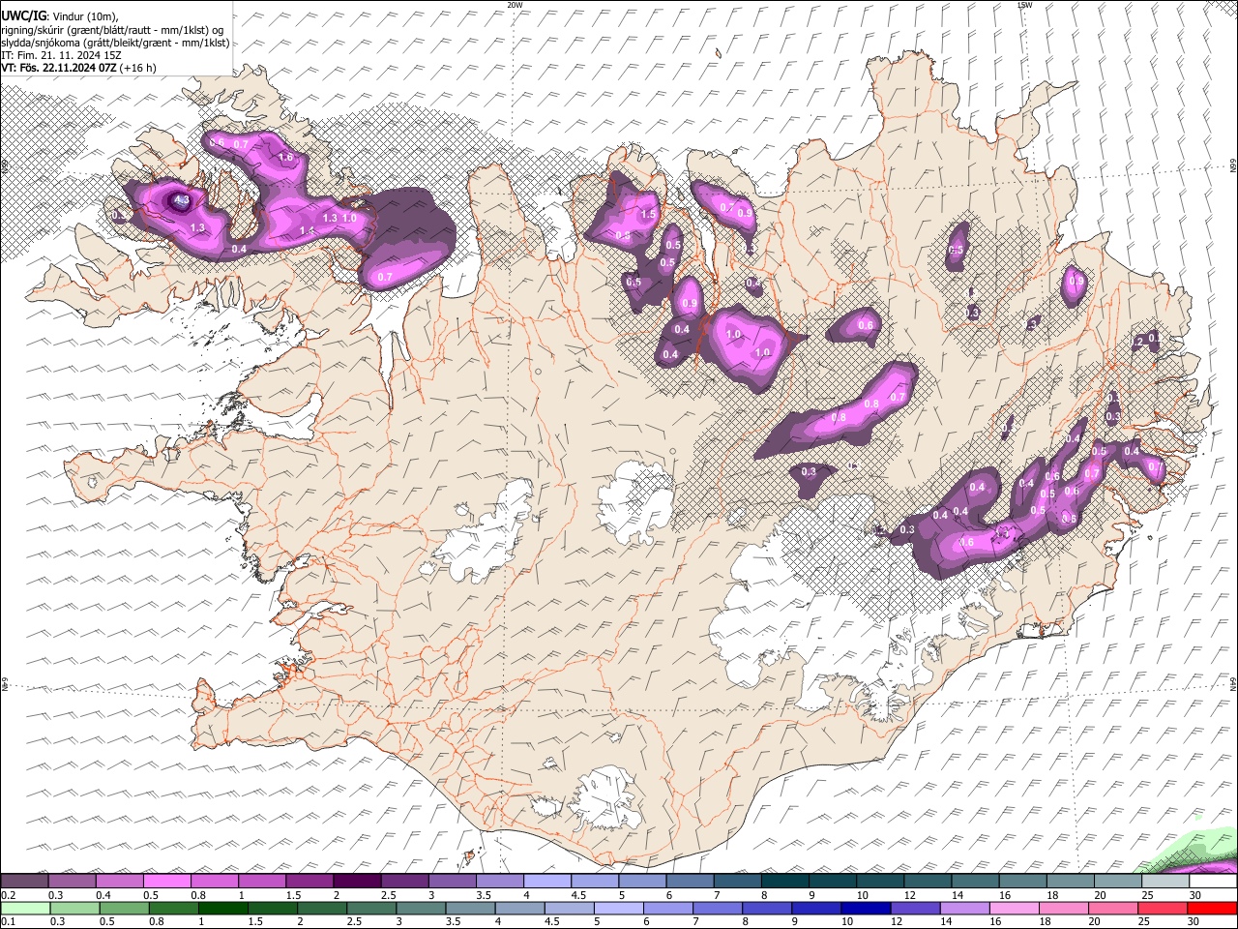Click snow legend swatch between 0.3 and 0.4
The image size is (1238, 929).
click(x=74, y=881)
